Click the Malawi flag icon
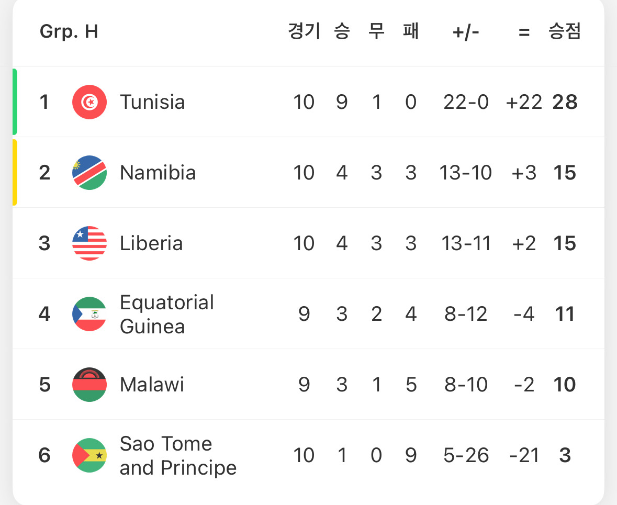The image size is (617, 505). click(x=89, y=385)
